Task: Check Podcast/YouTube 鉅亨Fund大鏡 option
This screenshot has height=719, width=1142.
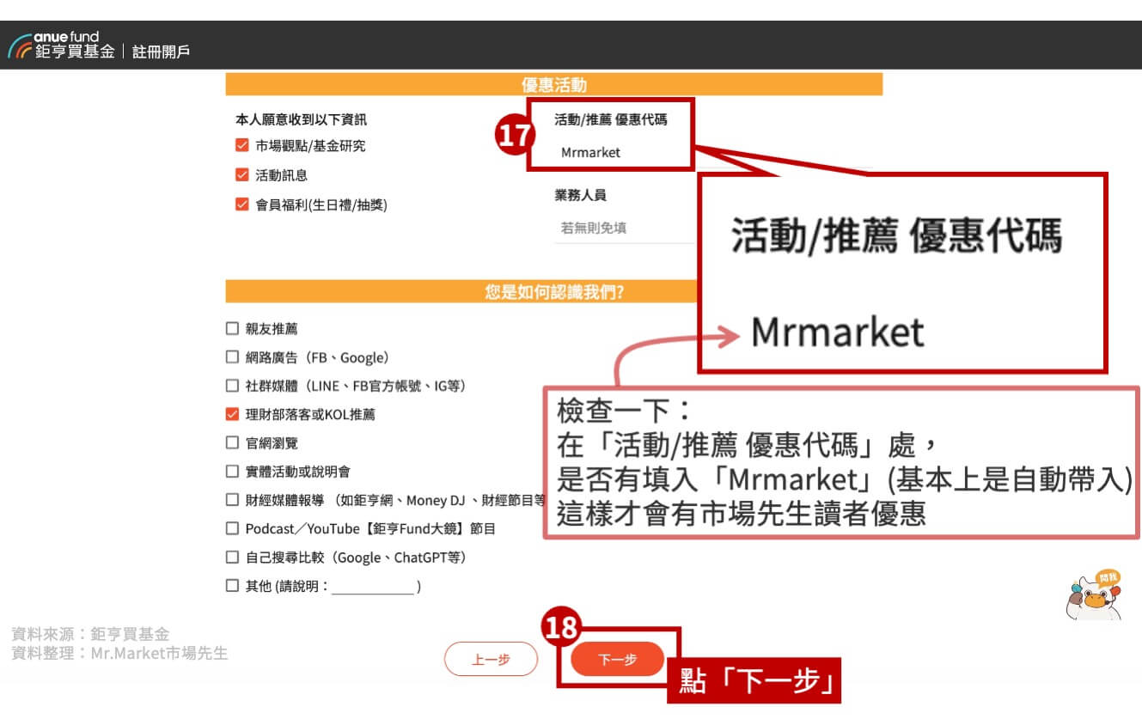Action: tap(232, 529)
